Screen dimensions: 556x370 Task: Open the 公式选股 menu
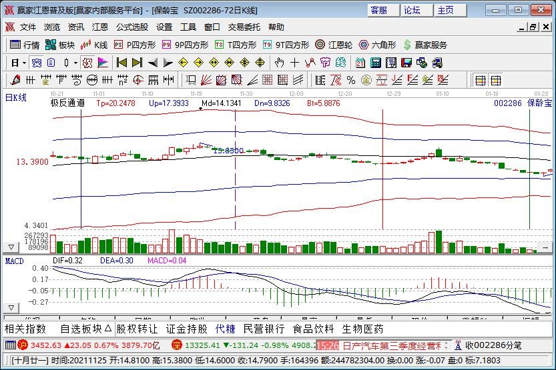point(132,27)
